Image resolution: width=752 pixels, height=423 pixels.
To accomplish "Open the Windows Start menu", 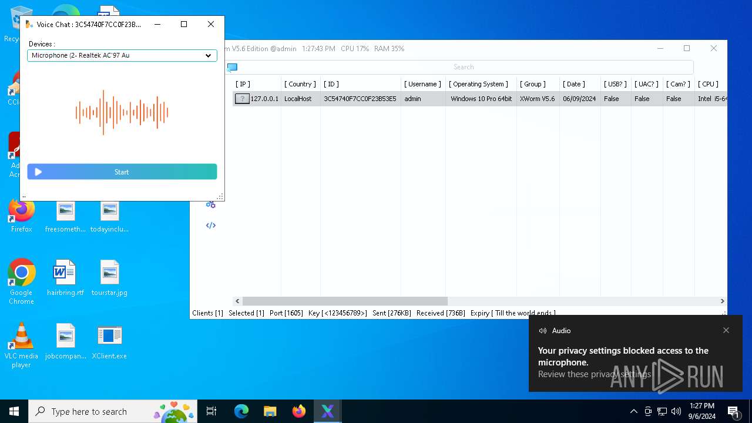I will tap(14, 411).
